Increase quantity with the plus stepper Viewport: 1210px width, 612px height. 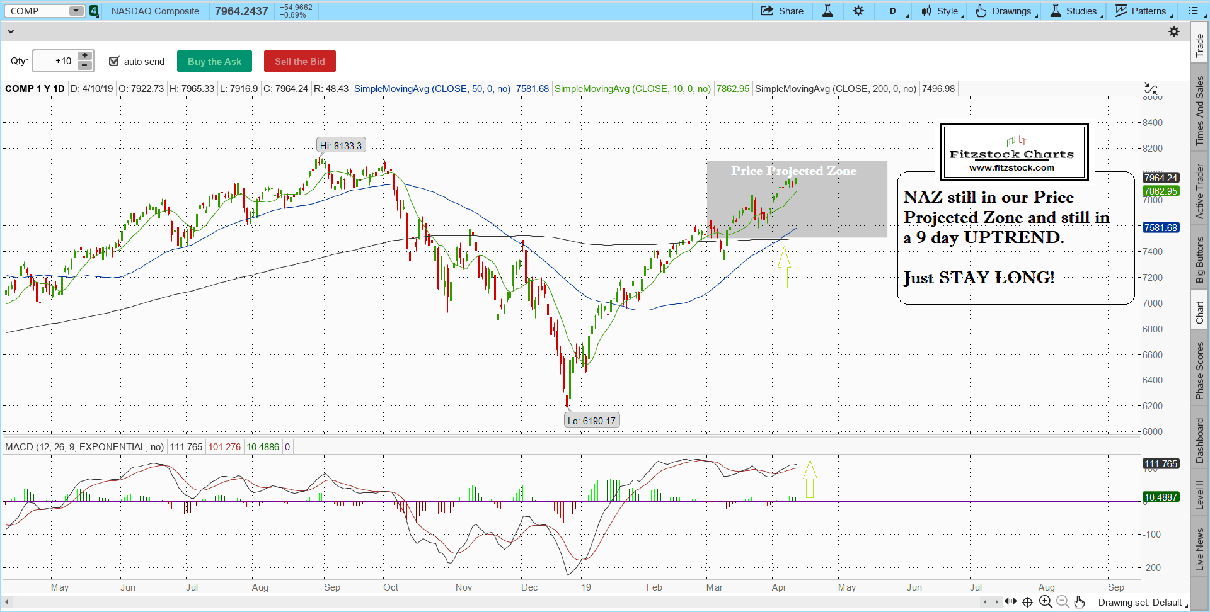pyautogui.click(x=85, y=56)
